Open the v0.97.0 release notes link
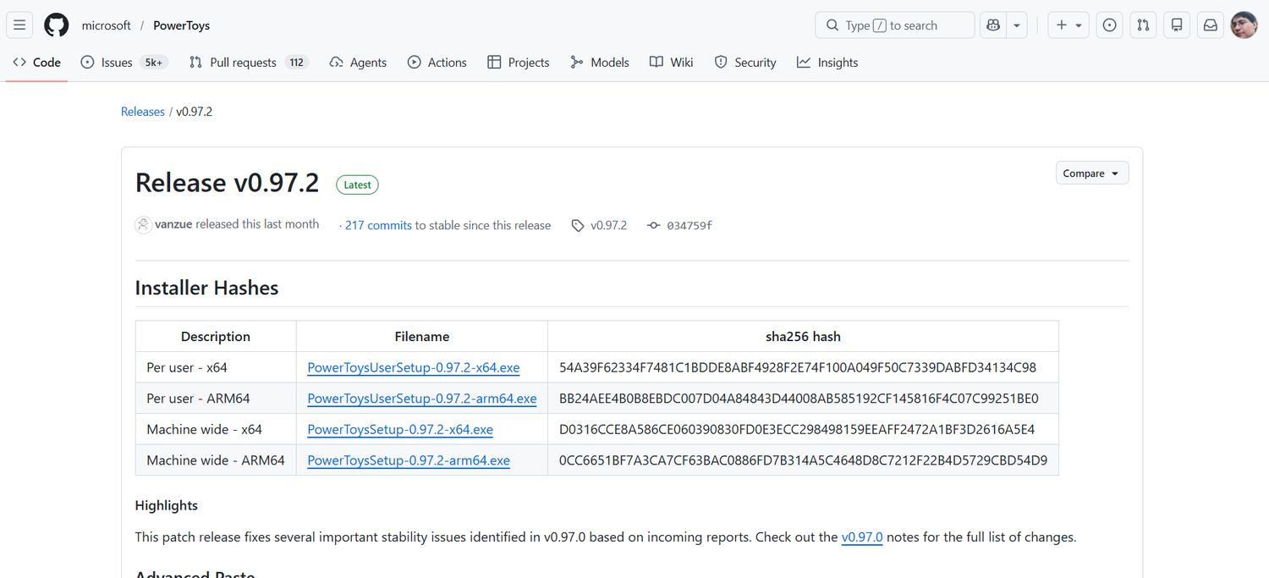 click(x=862, y=537)
